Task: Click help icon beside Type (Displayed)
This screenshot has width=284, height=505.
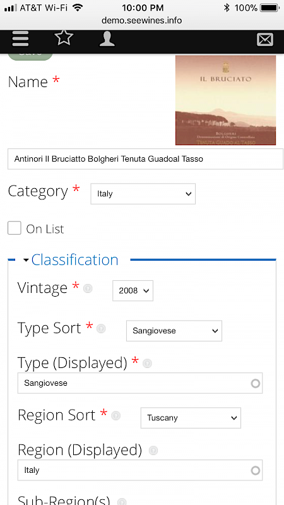Action: 147,364
